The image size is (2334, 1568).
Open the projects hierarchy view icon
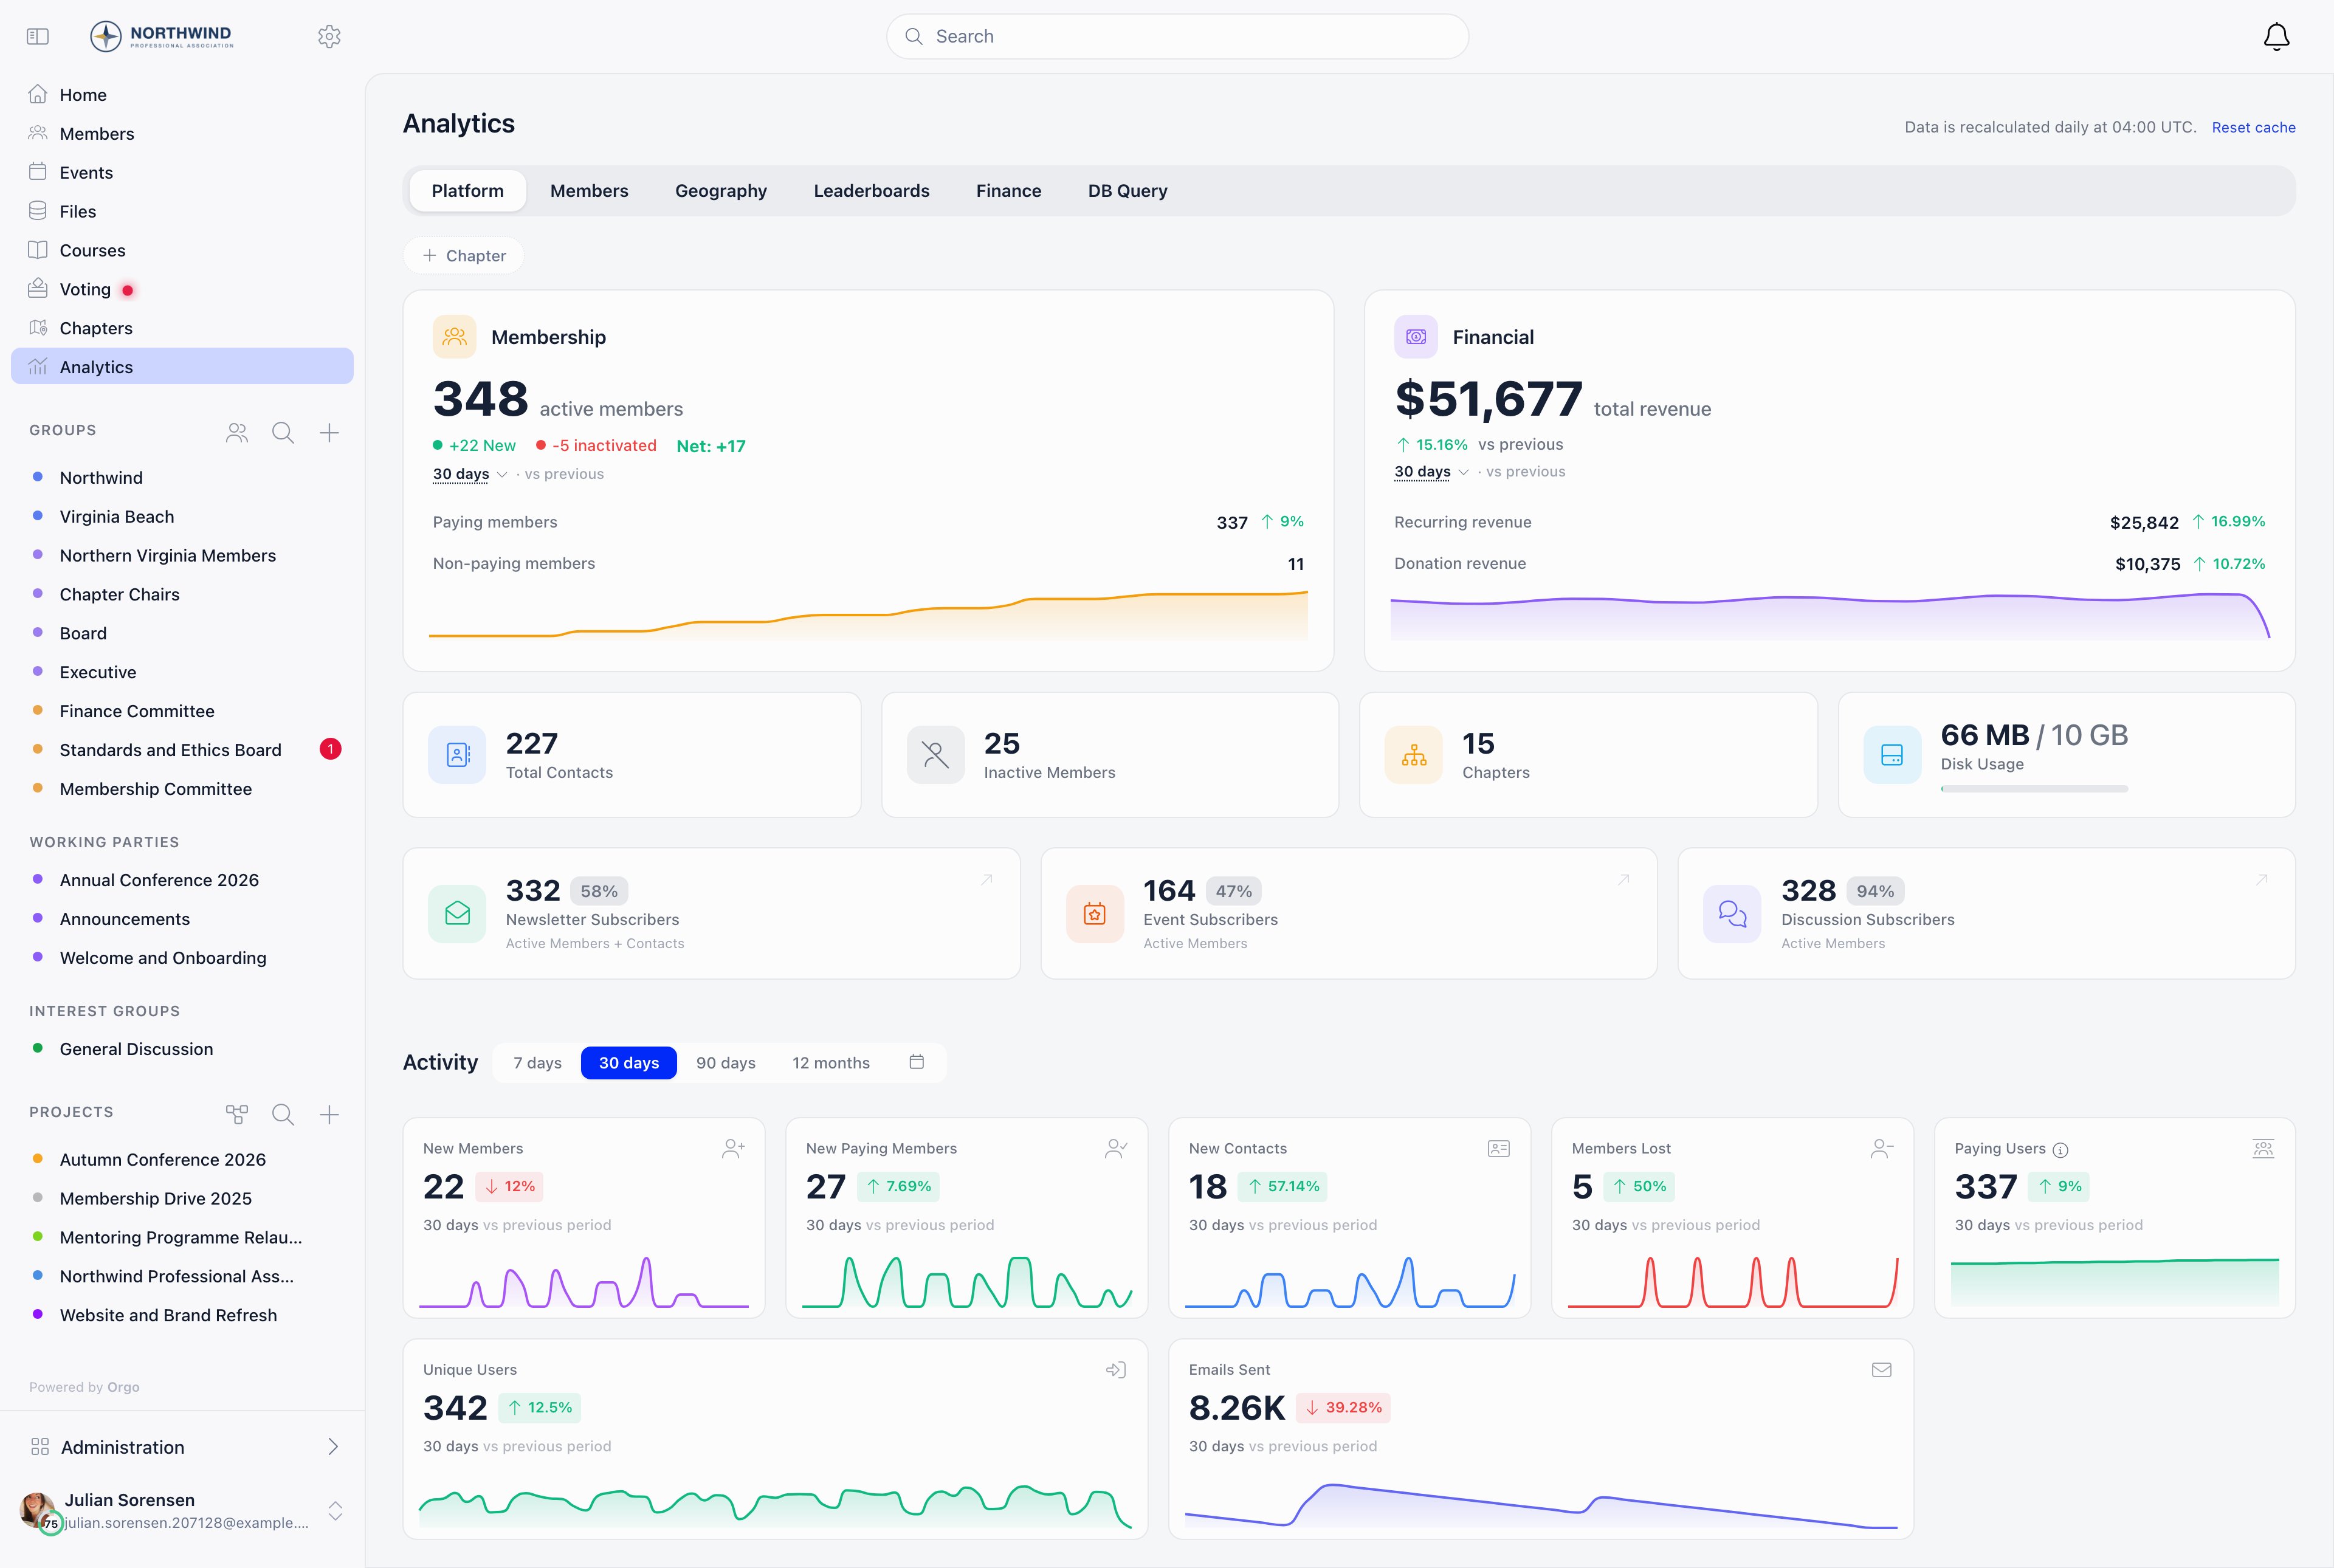pos(237,1114)
